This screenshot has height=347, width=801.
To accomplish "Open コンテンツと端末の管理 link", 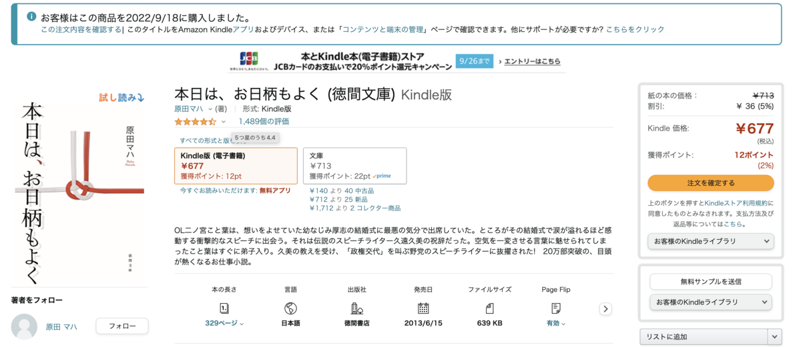I will tap(383, 29).
